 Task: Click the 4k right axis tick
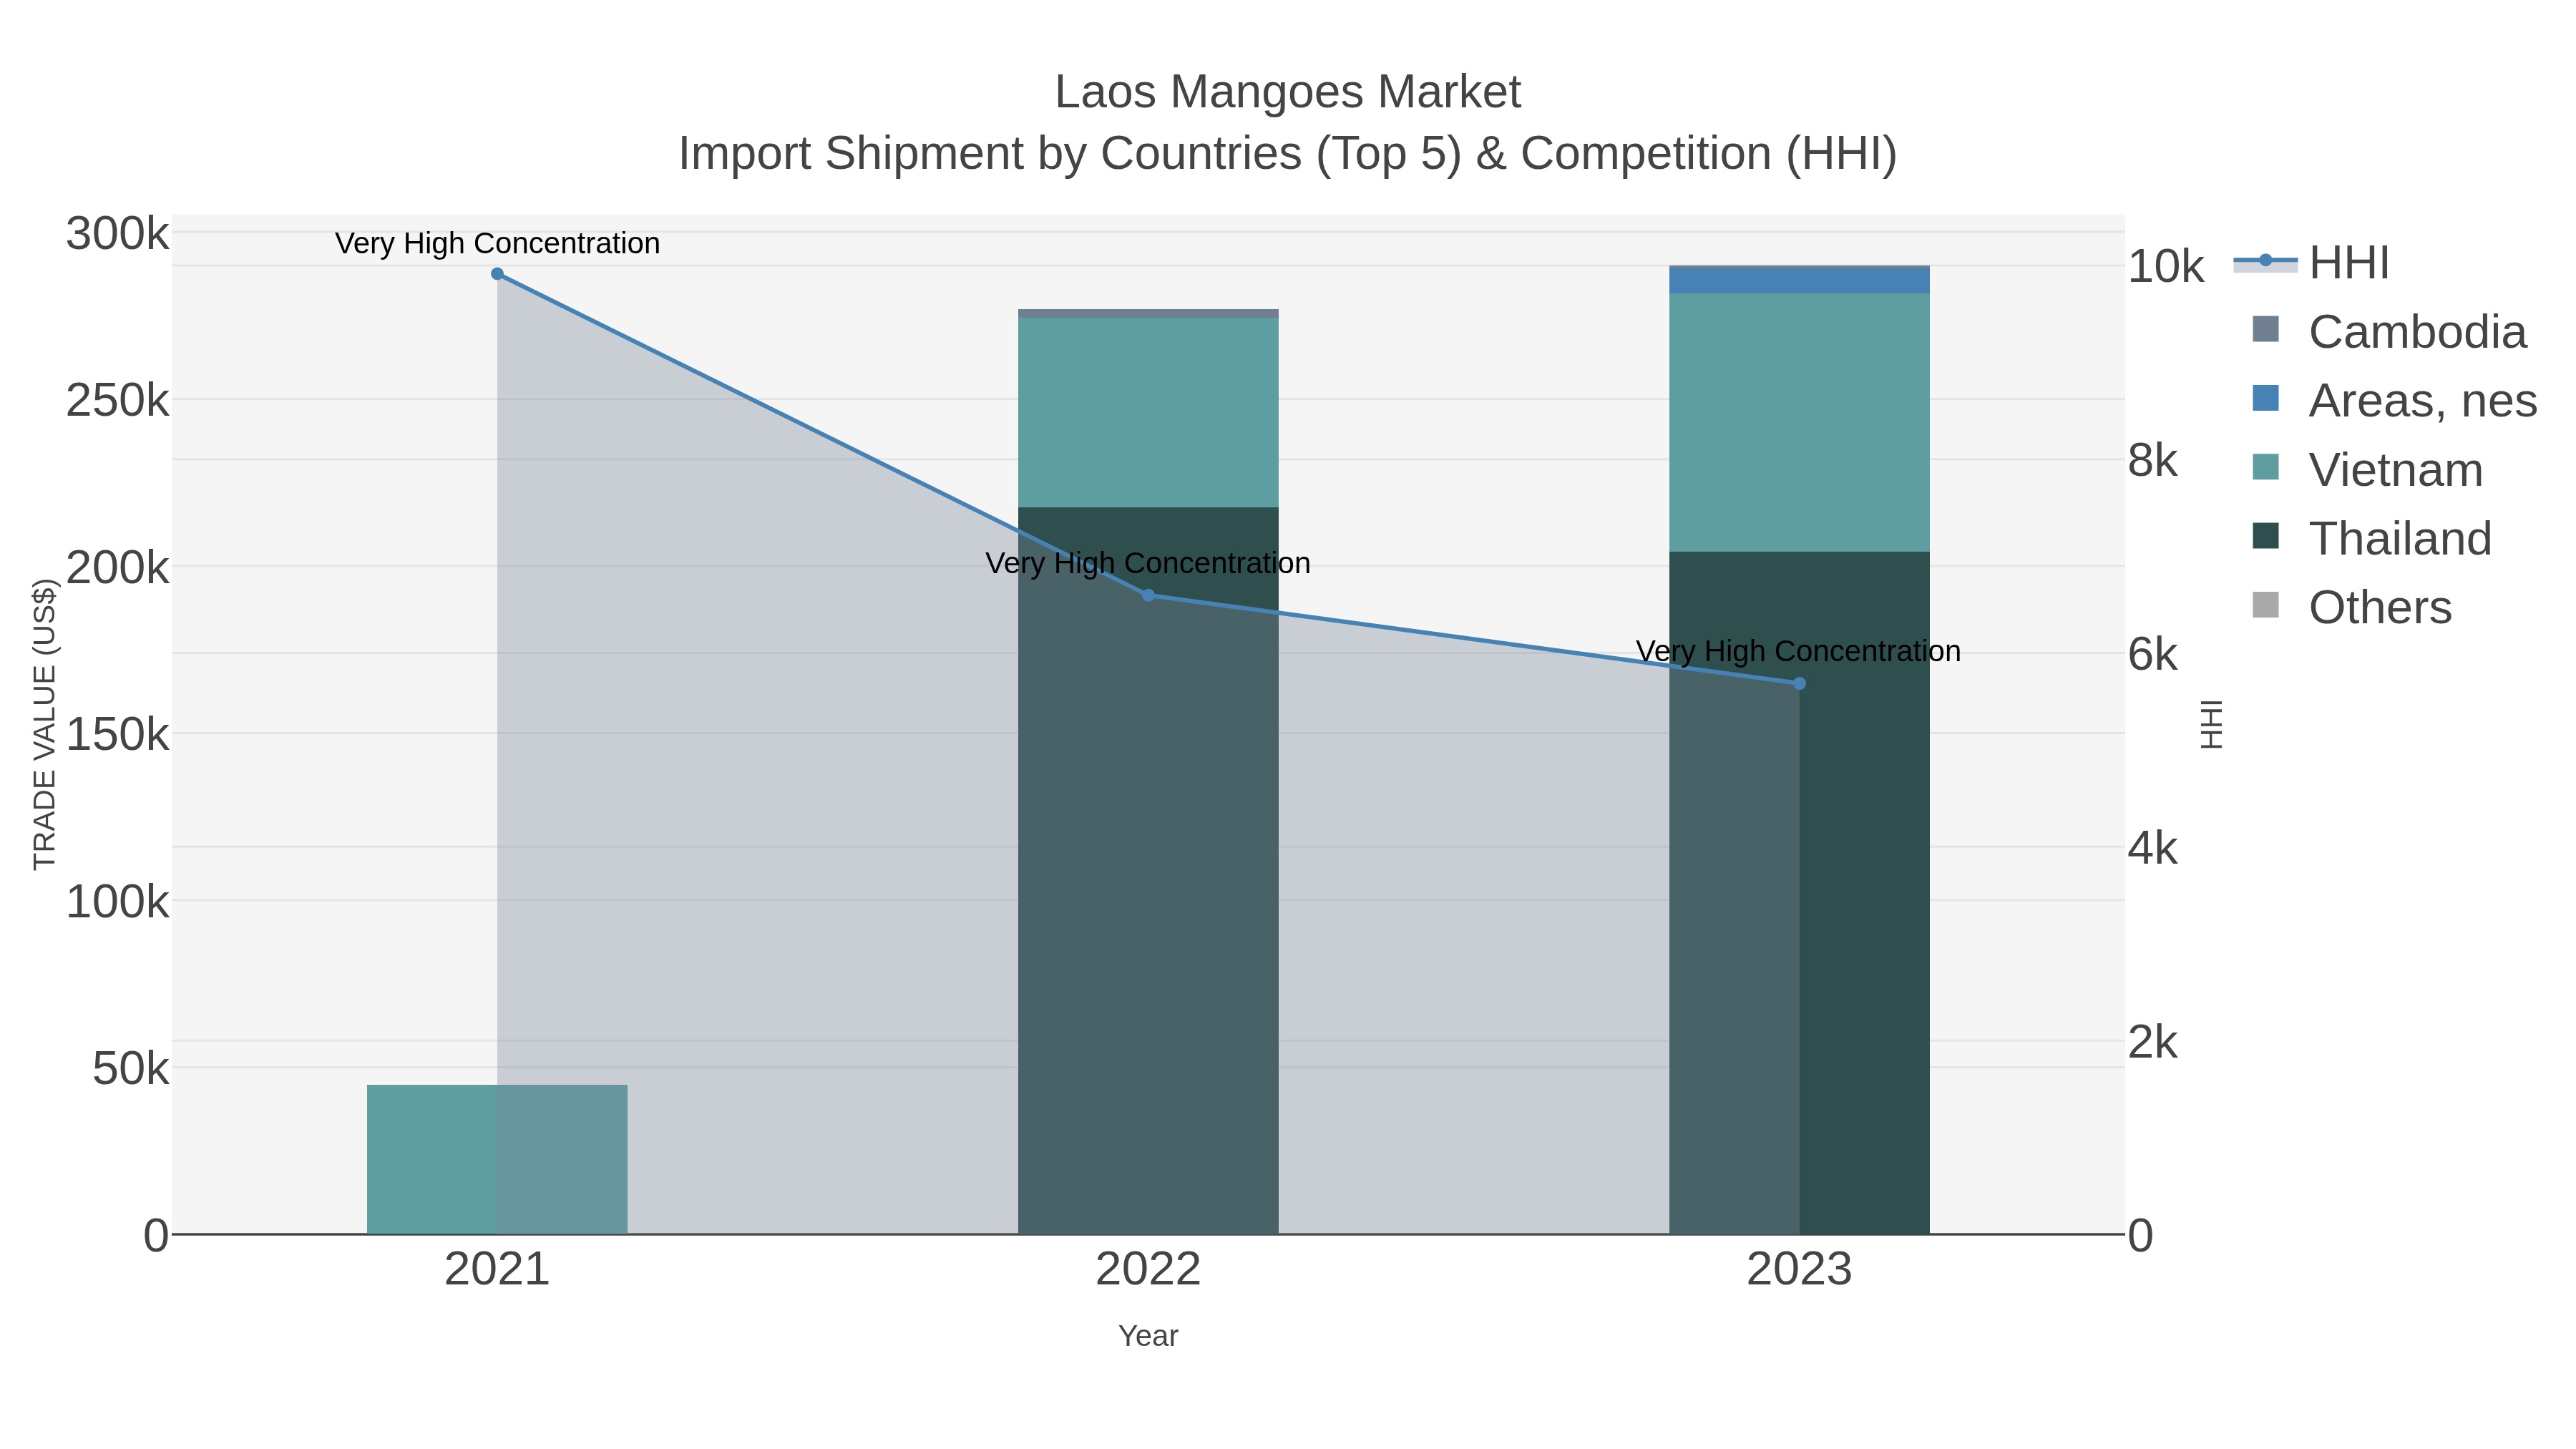(x=2153, y=849)
